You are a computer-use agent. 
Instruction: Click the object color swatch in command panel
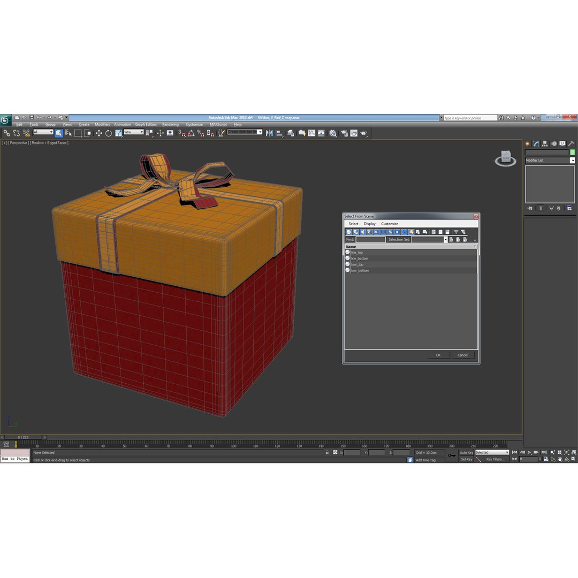pos(572,152)
